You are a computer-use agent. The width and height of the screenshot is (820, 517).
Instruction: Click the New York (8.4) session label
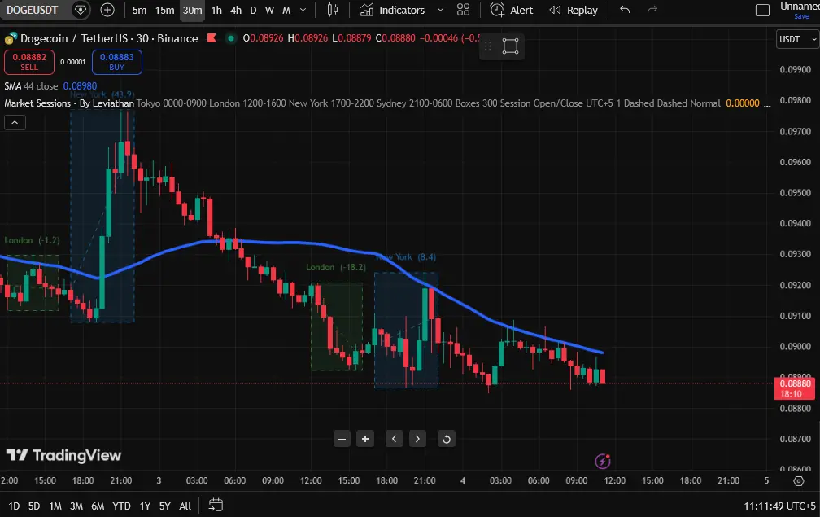[x=406, y=257]
